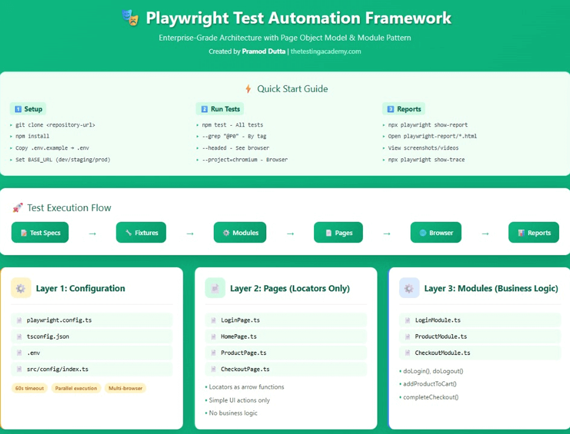Select the Run Tests step heading

tap(220, 109)
